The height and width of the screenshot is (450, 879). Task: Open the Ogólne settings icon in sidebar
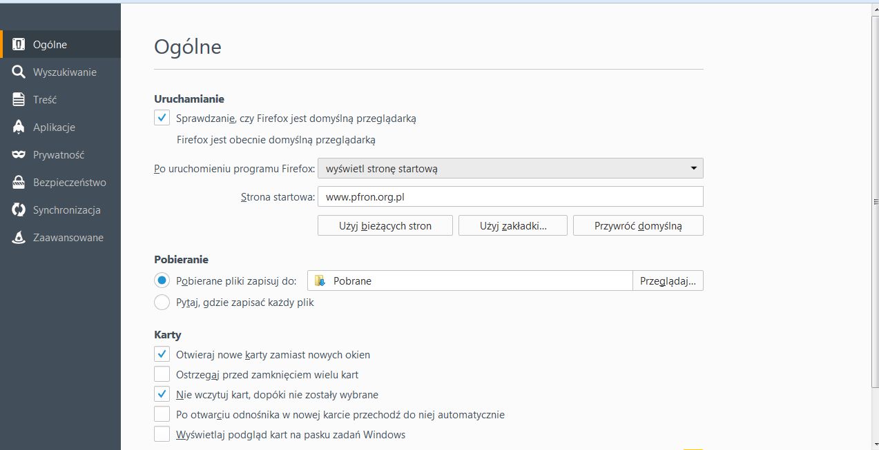19,45
